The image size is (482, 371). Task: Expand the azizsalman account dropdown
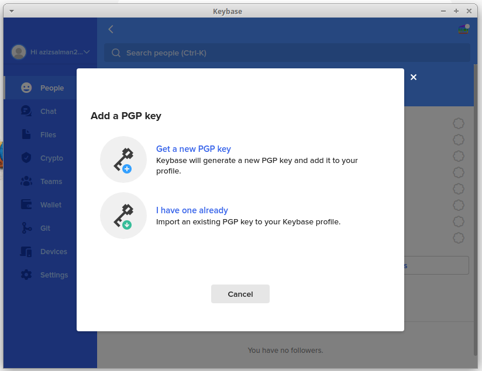(x=87, y=52)
